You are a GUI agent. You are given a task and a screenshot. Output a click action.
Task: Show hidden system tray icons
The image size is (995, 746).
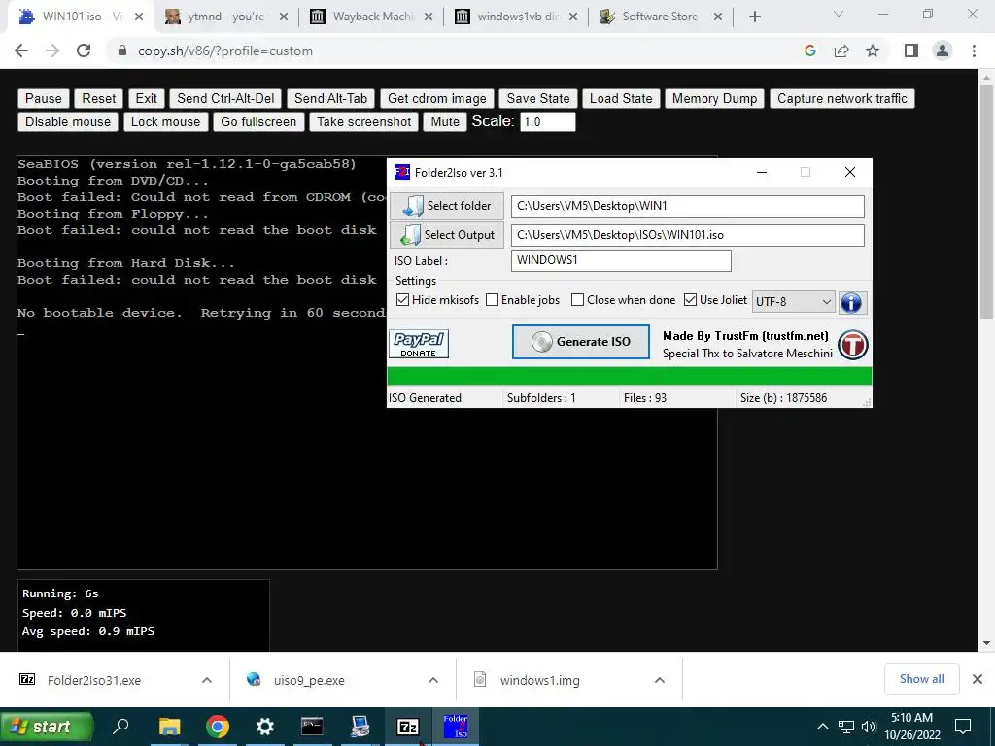point(822,727)
